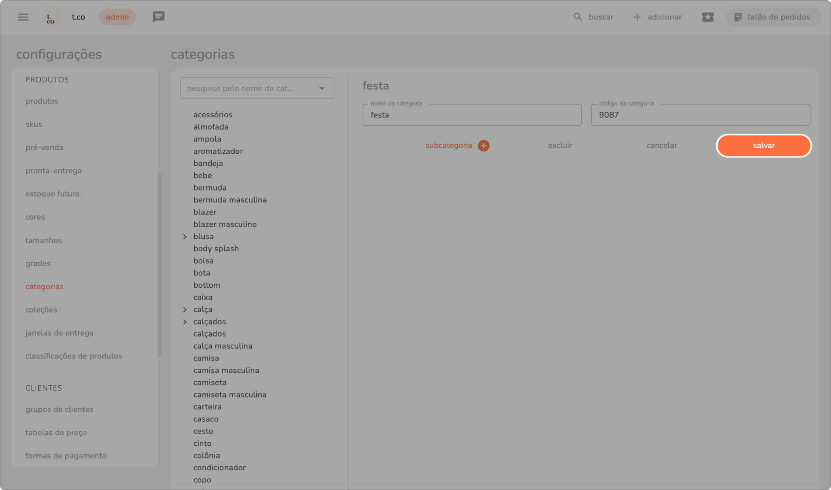Open tamanhos settings page
This screenshot has height=490, width=831.
click(x=43, y=240)
